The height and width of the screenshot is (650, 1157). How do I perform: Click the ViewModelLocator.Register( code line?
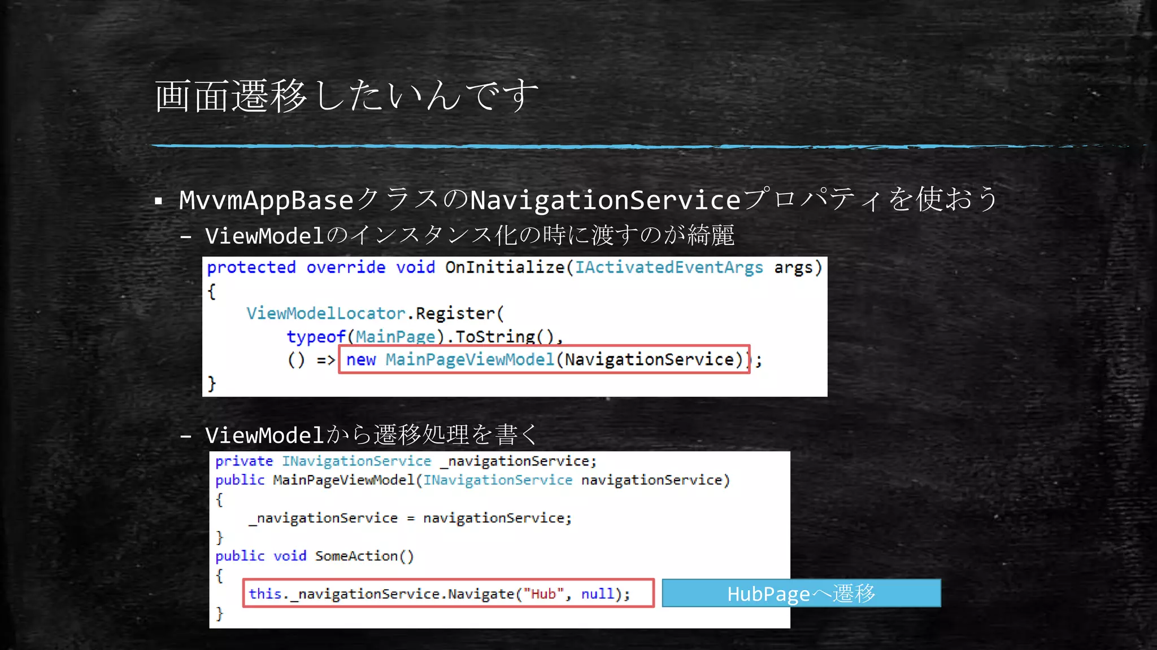tap(375, 313)
